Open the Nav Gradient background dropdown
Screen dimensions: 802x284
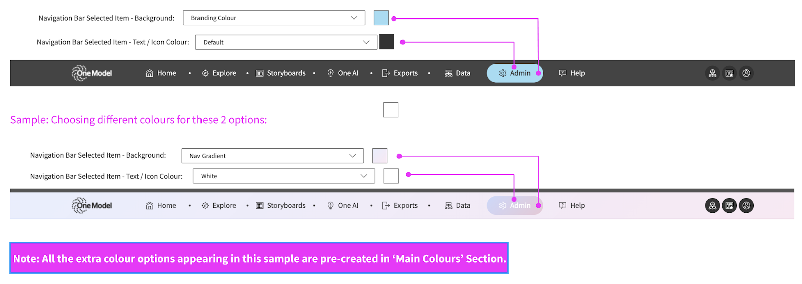(x=273, y=156)
